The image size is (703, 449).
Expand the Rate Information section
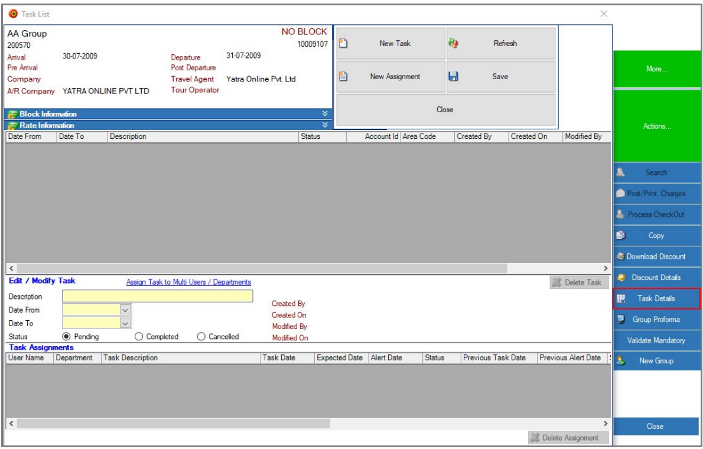324,125
